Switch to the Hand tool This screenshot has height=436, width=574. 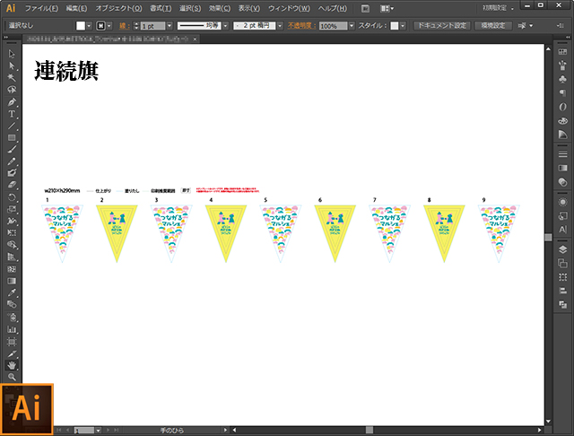click(12, 365)
